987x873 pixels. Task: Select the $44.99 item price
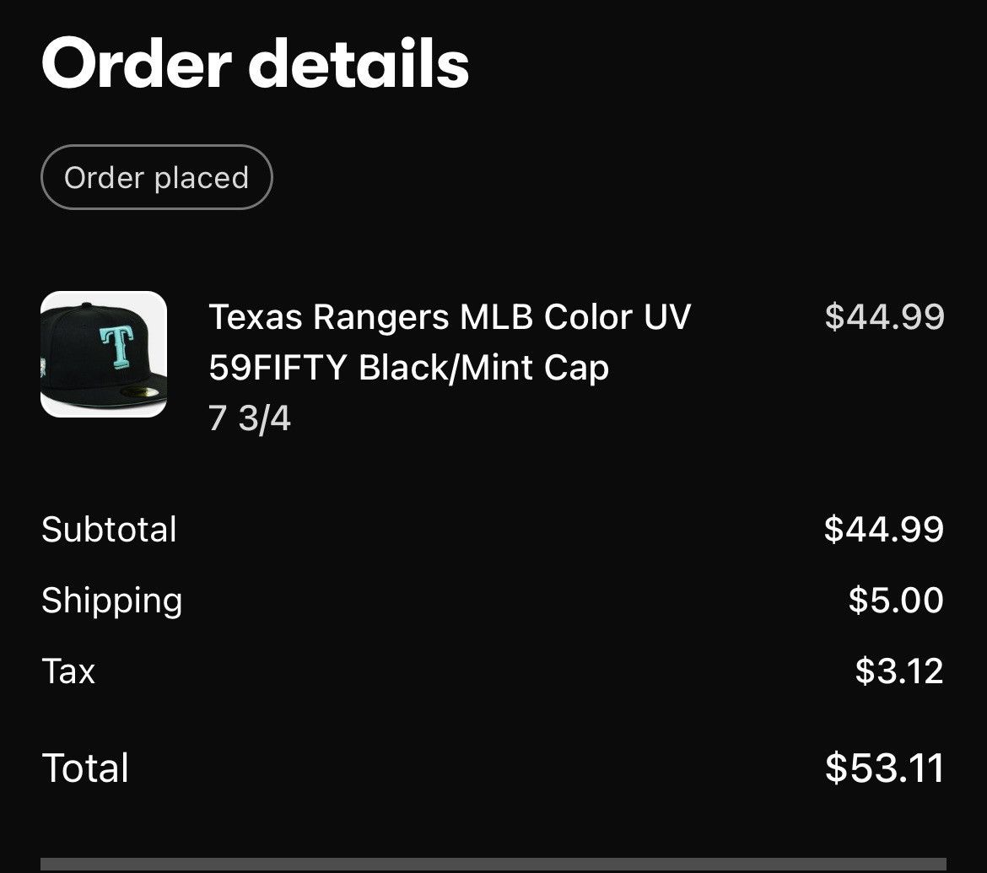click(885, 317)
